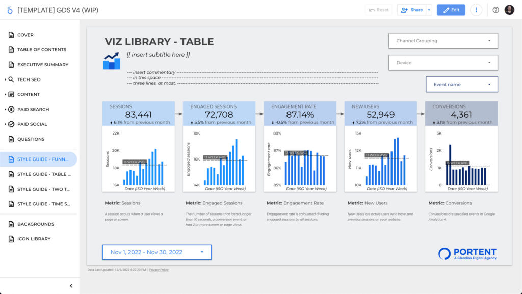This screenshot has height=294, width=522.
Task: Click the Share button
Action: click(412, 9)
